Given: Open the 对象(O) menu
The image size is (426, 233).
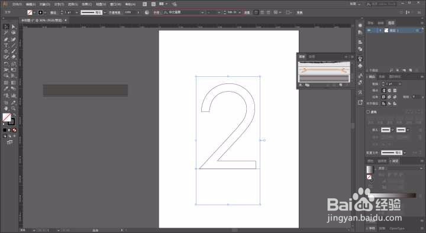Looking at the screenshot, I should click(45, 4).
